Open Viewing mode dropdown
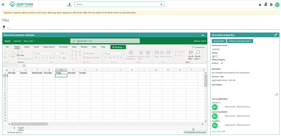 (x=118, y=47)
